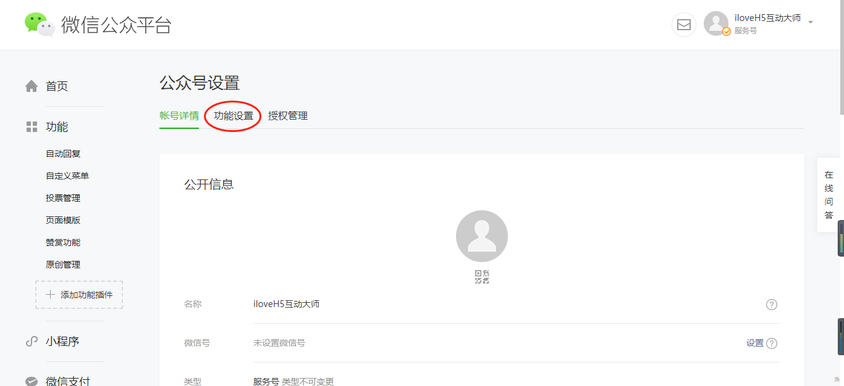Expand the account dropdown arrow

click(811, 22)
